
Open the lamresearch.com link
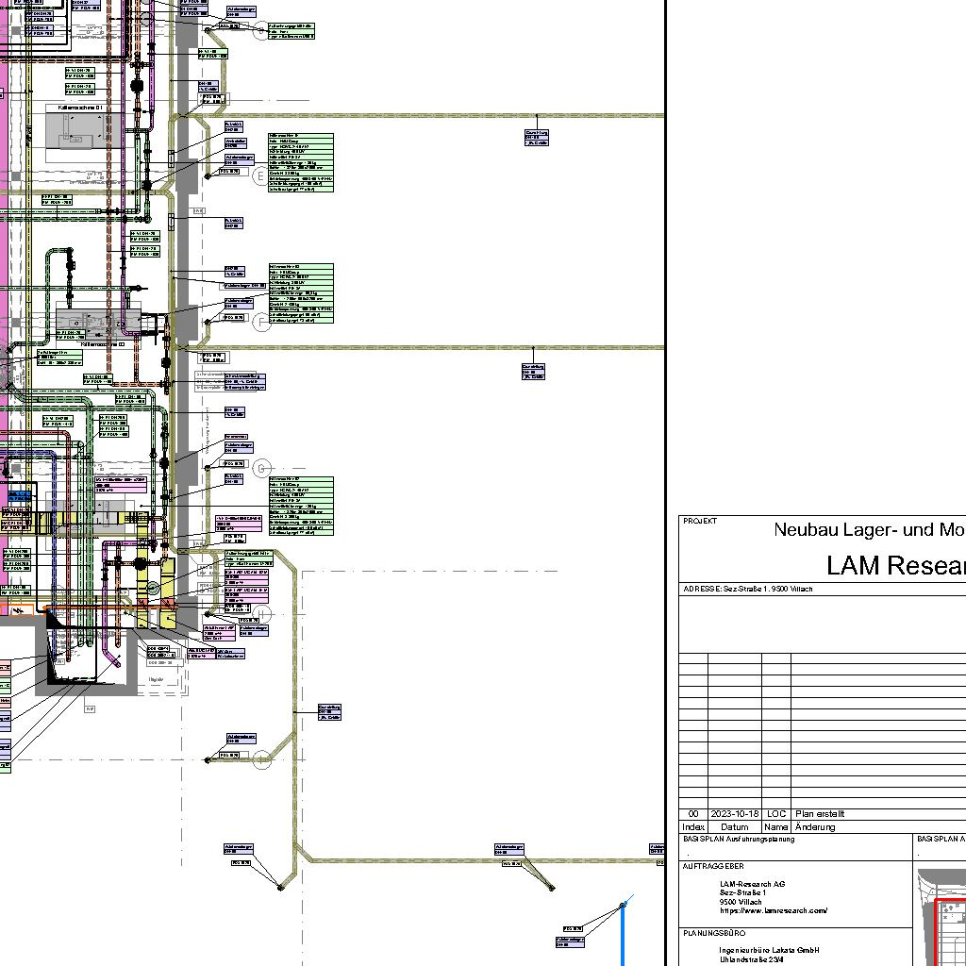[774, 910]
